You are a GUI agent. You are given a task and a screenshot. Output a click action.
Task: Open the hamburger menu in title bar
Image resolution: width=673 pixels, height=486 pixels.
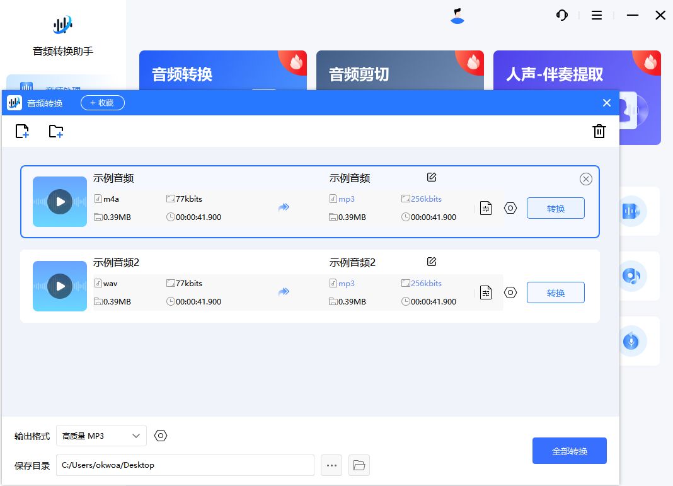pyautogui.click(x=597, y=16)
